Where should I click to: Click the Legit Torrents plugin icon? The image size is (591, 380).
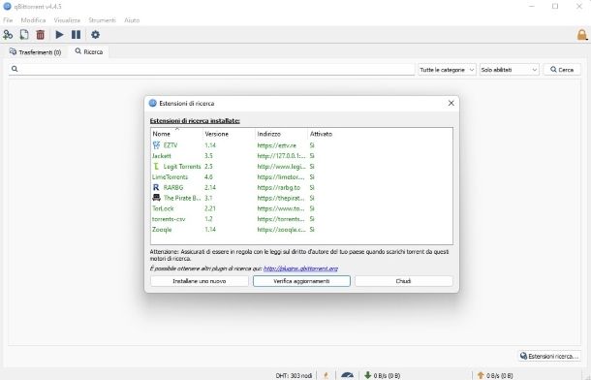pos(156,167)
